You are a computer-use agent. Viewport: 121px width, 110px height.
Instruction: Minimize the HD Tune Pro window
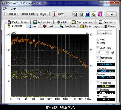click(x=101, y=2)
